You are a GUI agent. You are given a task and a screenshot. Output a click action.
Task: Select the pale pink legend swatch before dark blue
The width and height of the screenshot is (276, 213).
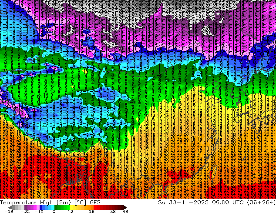(x=38, y=207)
